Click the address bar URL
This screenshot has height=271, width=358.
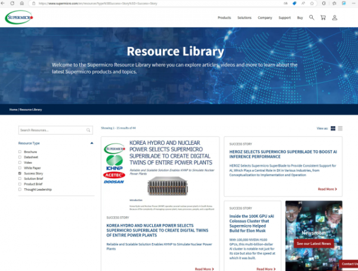[98, 4]
